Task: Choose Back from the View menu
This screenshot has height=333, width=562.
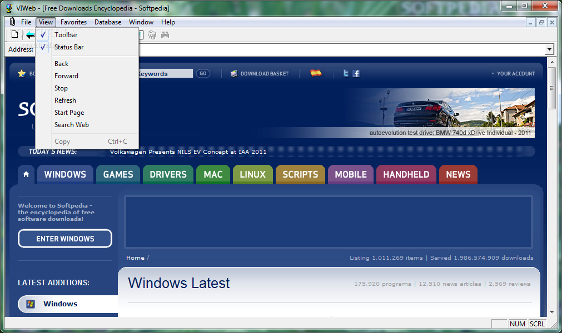Action: click(x=87, y=64)
